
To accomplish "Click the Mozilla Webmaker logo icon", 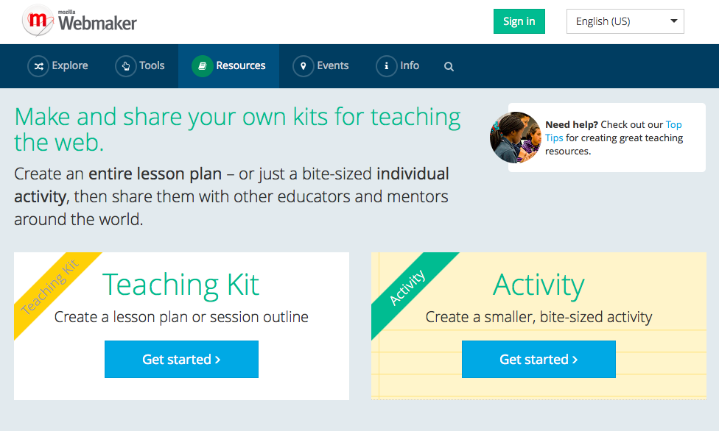I will click(38, 21).
